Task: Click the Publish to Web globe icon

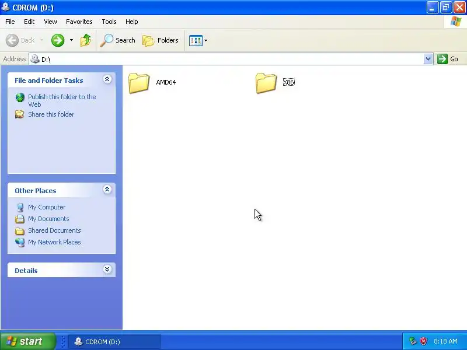Action: [20, 97]
